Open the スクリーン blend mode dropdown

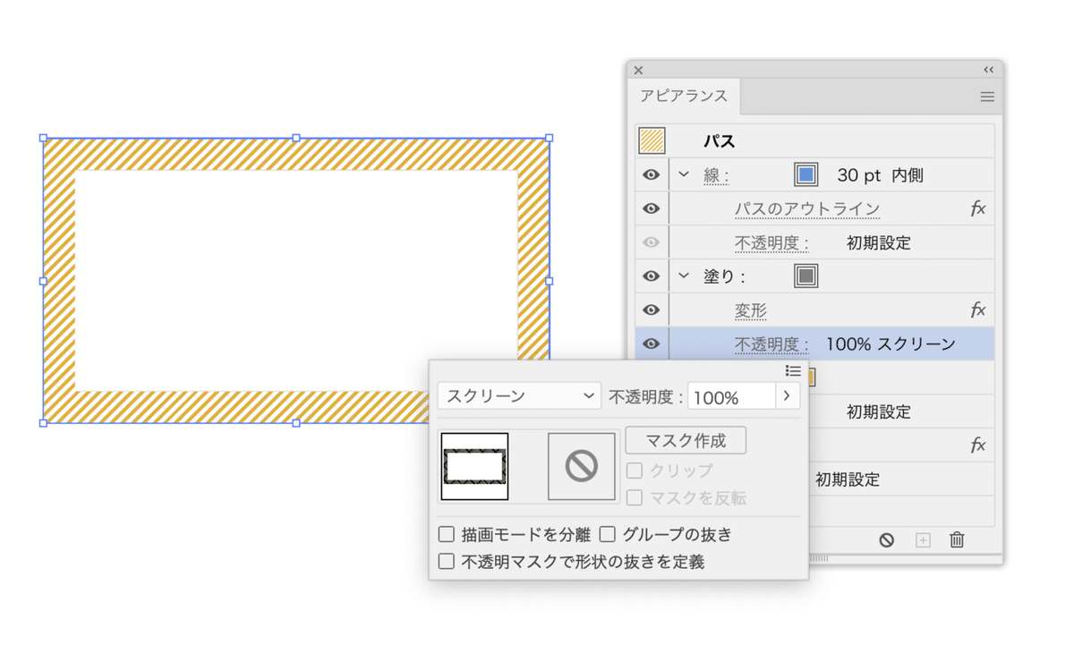tap(519, 396)
